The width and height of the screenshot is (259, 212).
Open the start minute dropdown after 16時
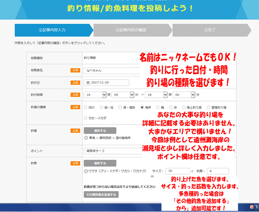pos(123,95)
